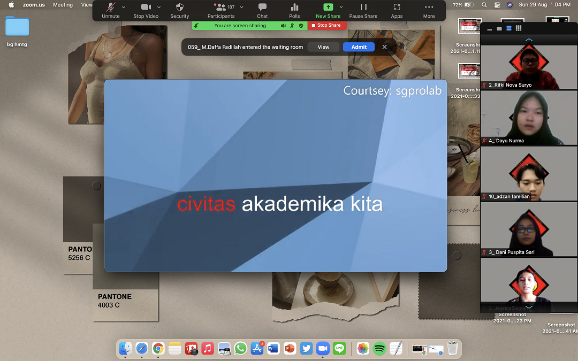Open the zoom.us application menu
The height and width of the screenshot is (361, 578).
[x=34, y=5]
